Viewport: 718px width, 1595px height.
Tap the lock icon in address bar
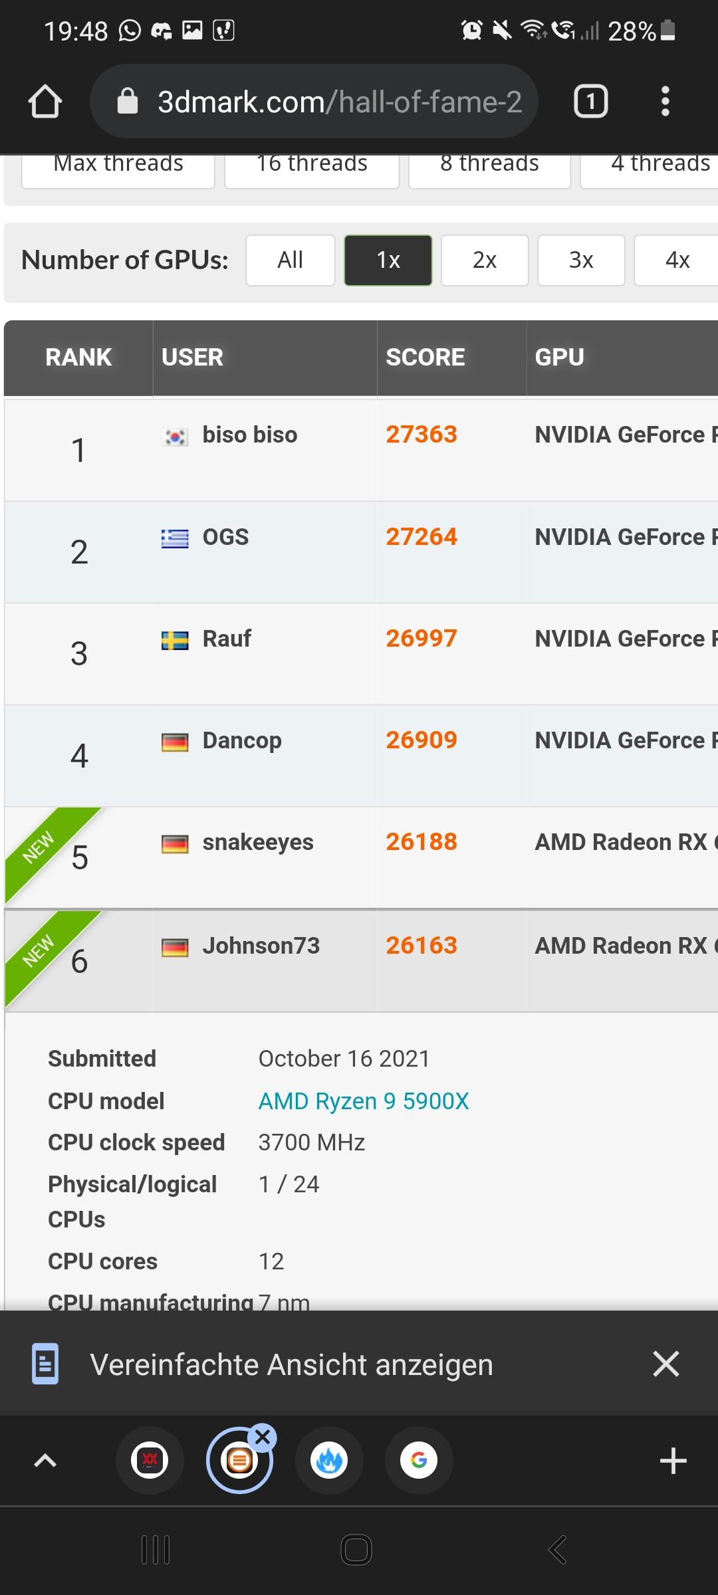(x=127, y=102)
